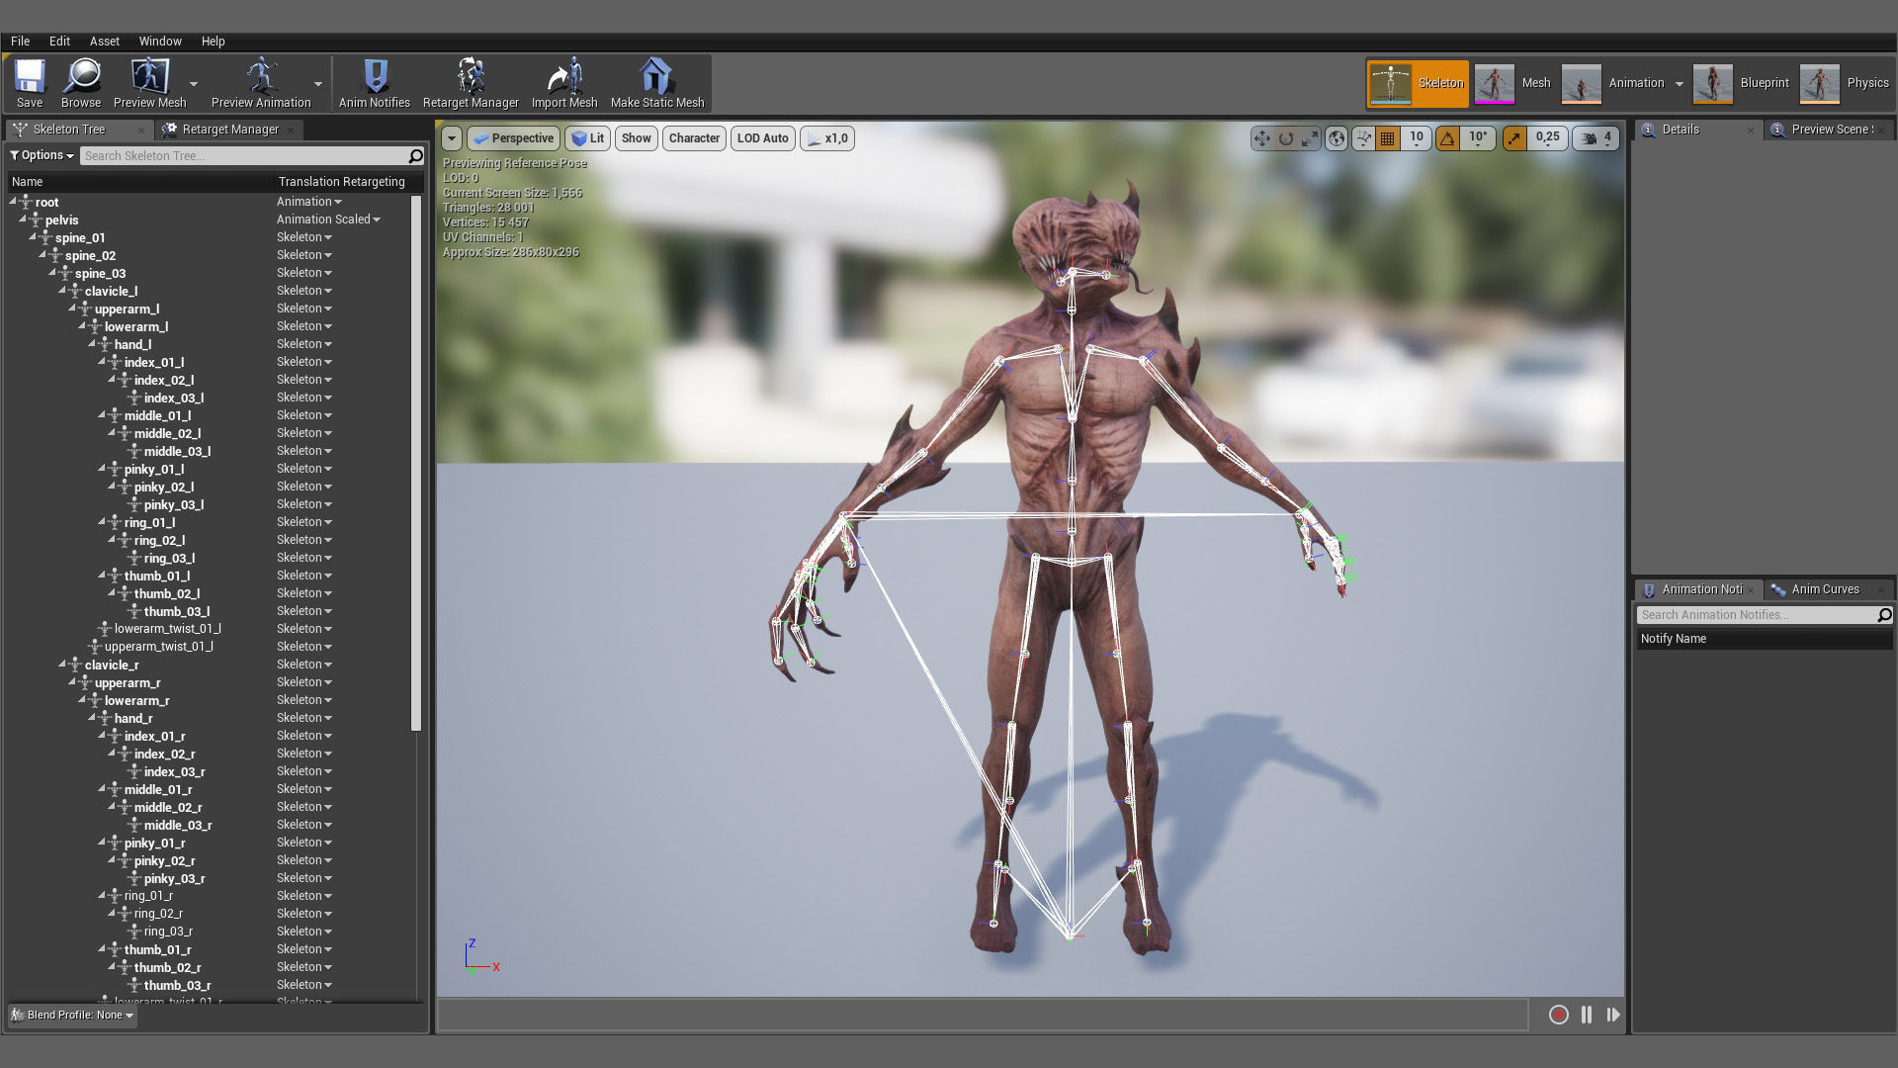Viewport: 1898px width, 1068px height.
Task: Step forward one frame
Action: pos(1613,1015)
